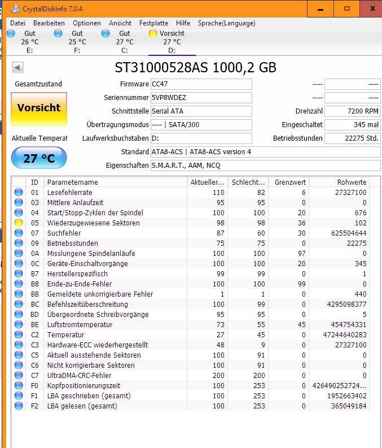Click status icon for Luftstromtemperatur
The height and width of the screenshot is (448, 382).
(19, 325)
